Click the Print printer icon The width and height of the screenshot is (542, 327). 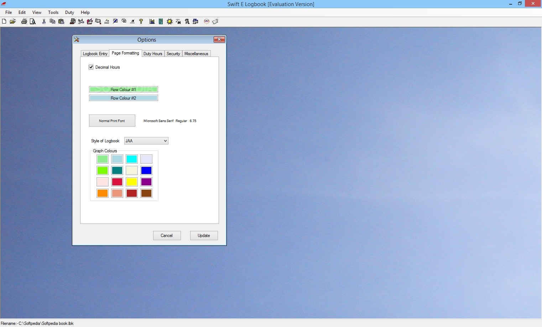pos(24,21)
